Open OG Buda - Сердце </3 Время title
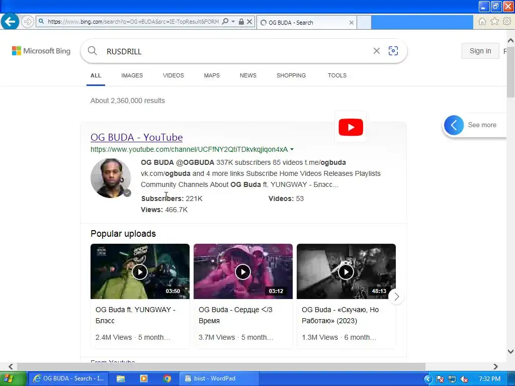This screenshot has width=515, height=386. (235, 315)
